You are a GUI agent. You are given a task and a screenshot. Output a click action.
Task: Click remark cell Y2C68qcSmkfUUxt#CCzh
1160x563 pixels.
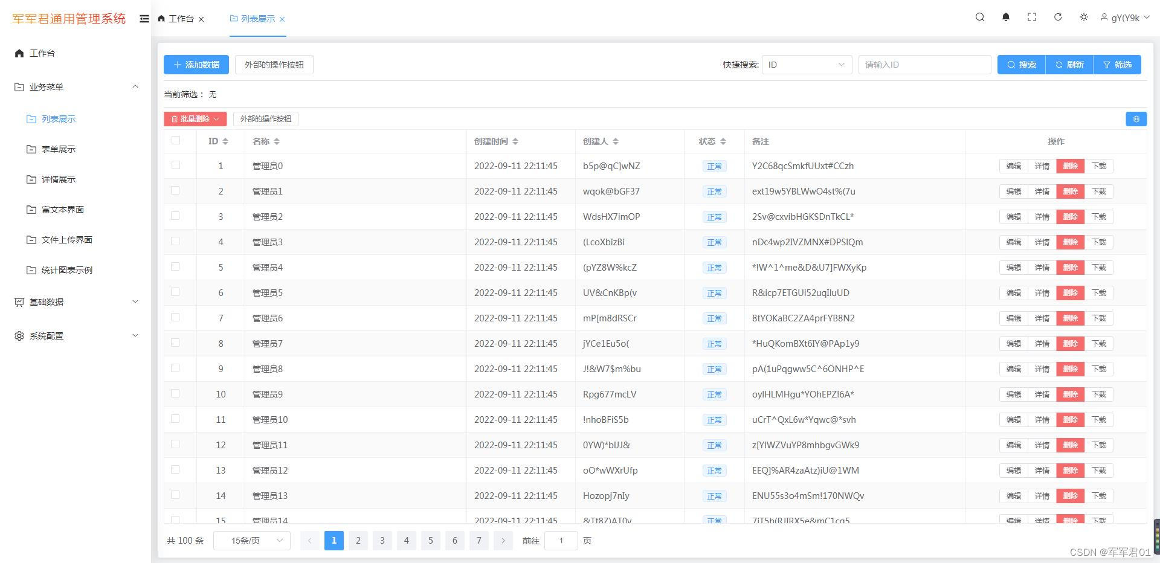point(803,166)
